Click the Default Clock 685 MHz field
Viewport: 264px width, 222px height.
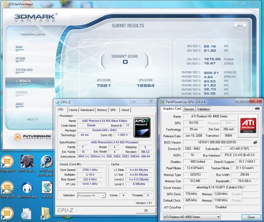tap(191, 200)
